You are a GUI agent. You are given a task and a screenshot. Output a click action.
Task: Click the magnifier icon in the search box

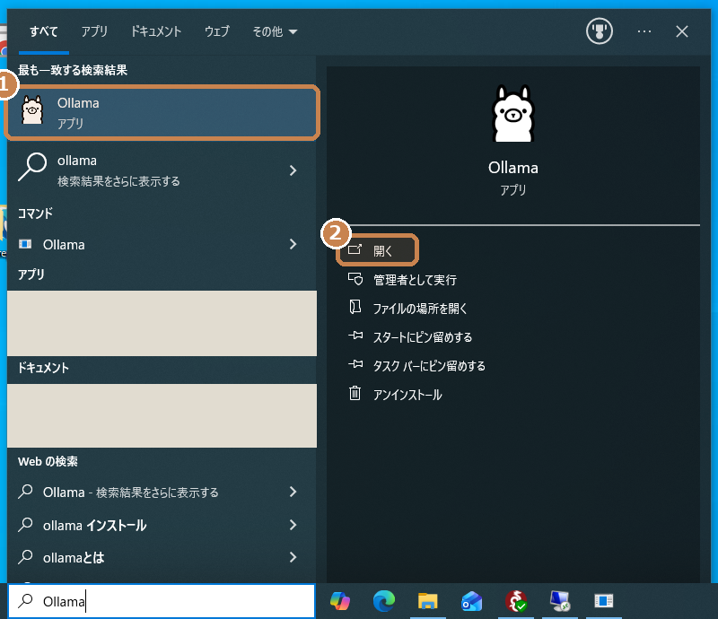pos(25,600)
